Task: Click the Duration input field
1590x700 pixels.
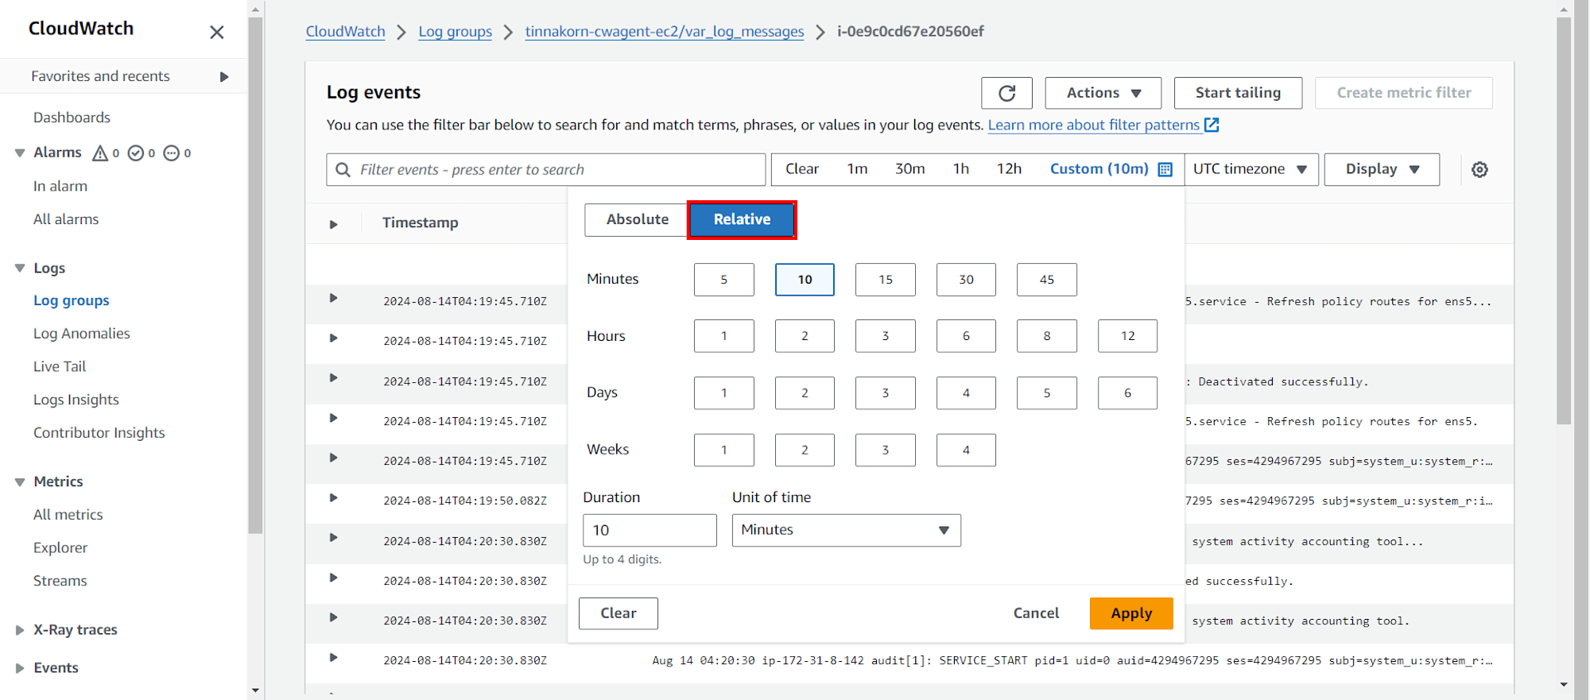Action: click(650, 530)
